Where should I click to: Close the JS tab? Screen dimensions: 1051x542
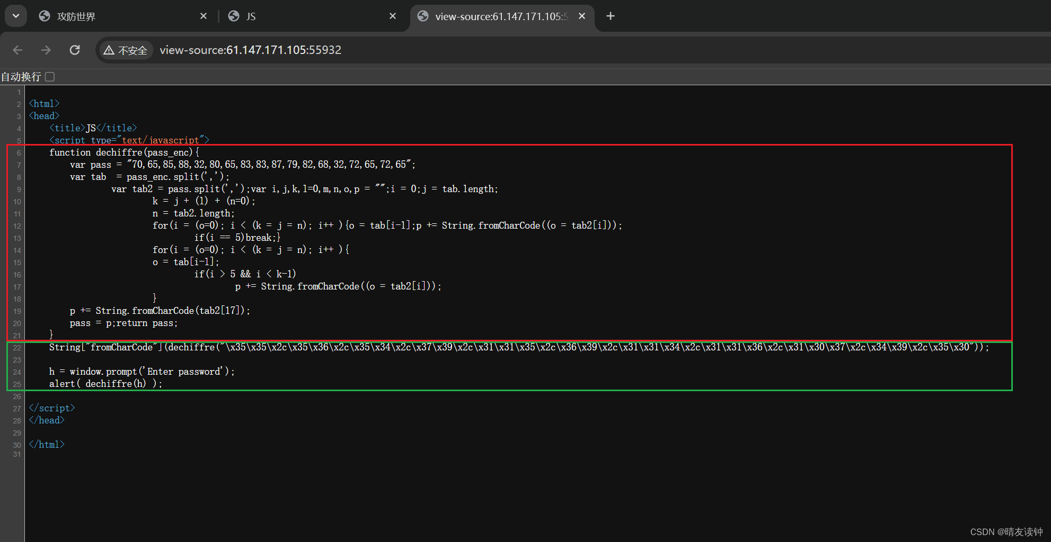coord(392,16)
